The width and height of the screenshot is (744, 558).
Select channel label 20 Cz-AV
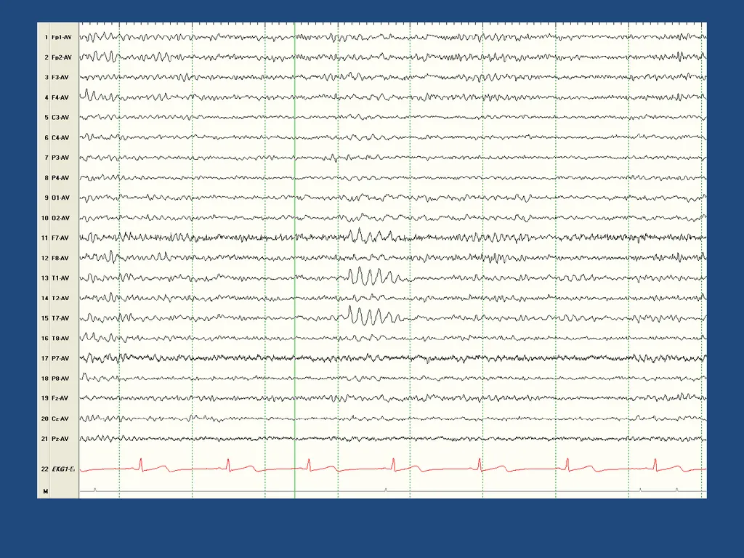pyautogui.click(x=54, y=419)
